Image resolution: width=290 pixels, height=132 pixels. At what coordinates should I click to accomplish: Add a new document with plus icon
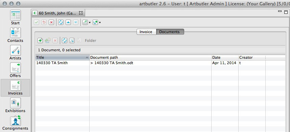40,41
